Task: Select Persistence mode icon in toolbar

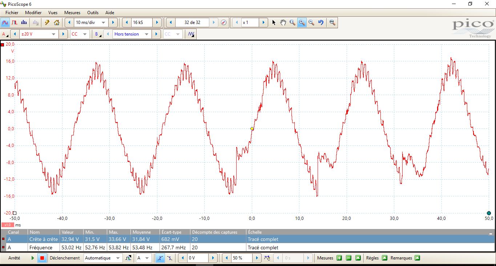Action: pyautogui.click(x=15, y=22)
